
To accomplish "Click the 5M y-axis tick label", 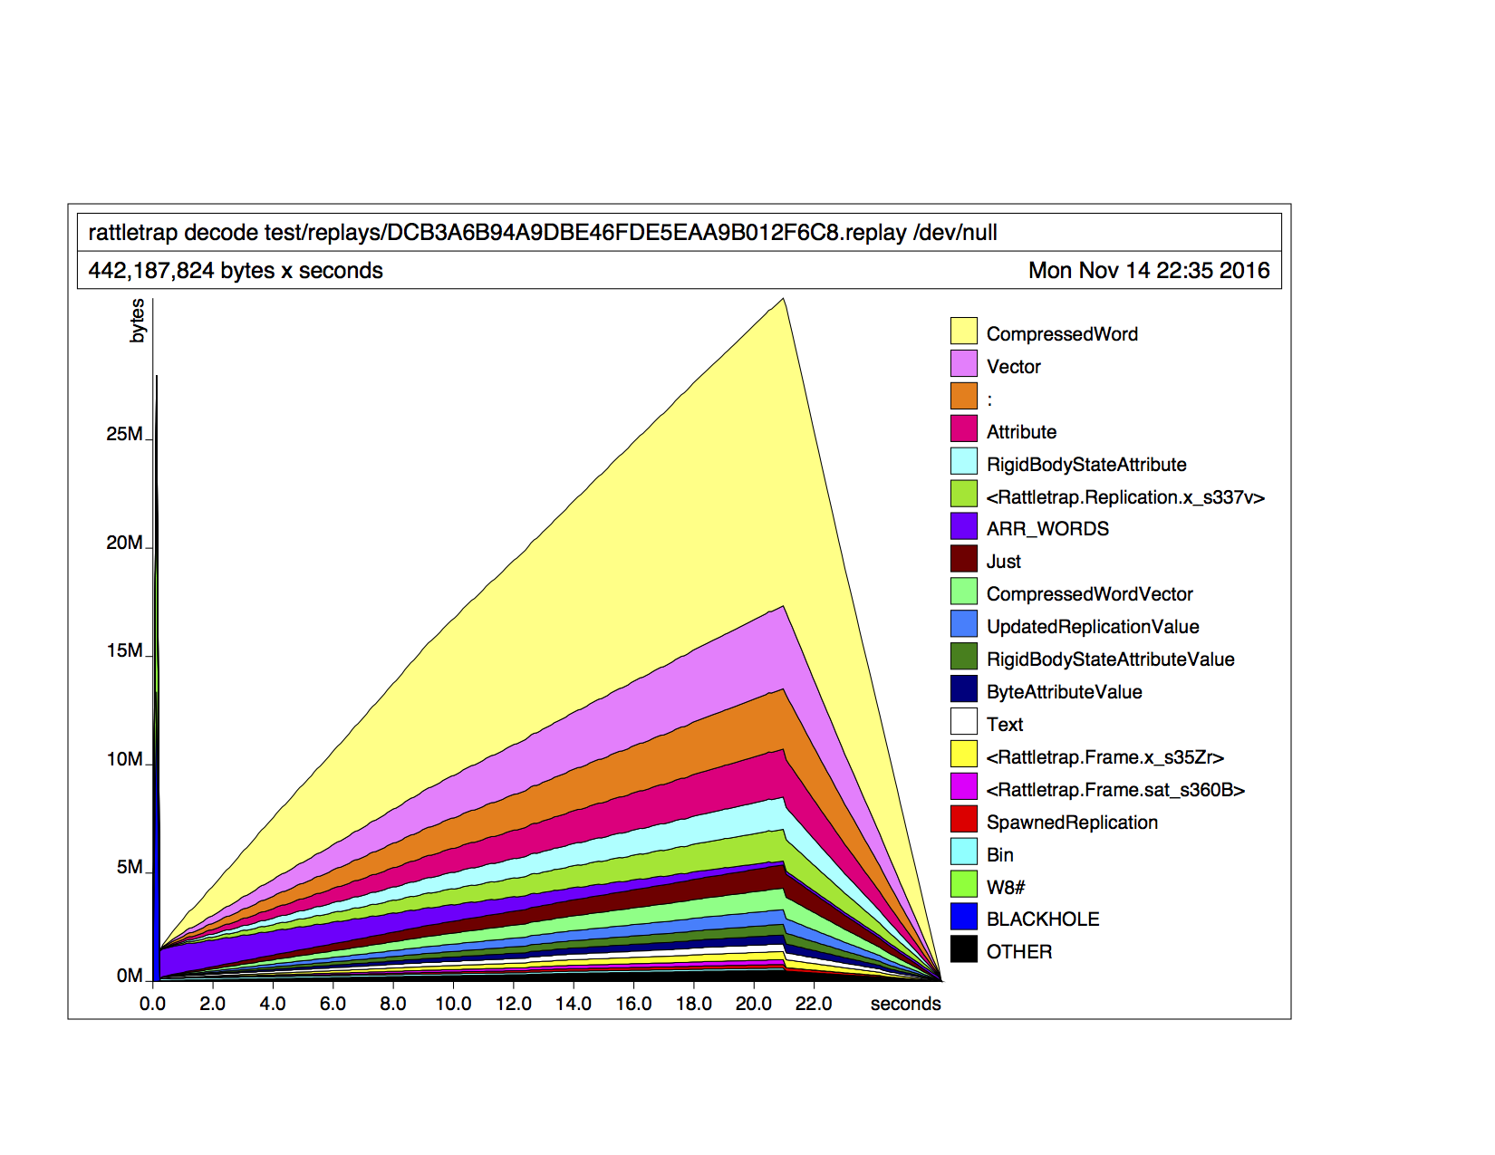I will point(130,867).
